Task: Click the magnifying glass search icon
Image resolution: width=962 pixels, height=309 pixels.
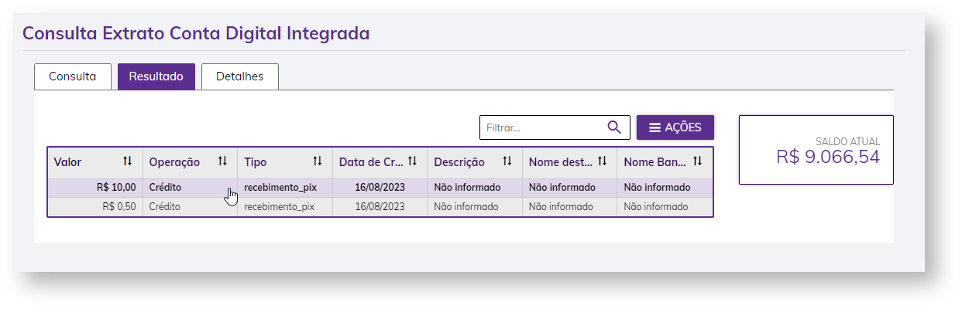Action: [614, 127]
